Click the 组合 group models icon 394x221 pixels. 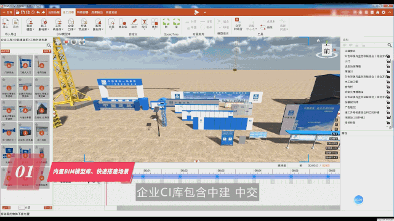223,21
